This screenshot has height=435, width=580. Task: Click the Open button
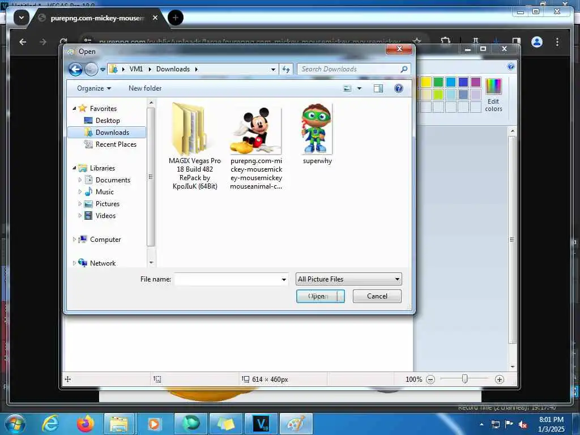pyautogui.click(x=321, y=296)
